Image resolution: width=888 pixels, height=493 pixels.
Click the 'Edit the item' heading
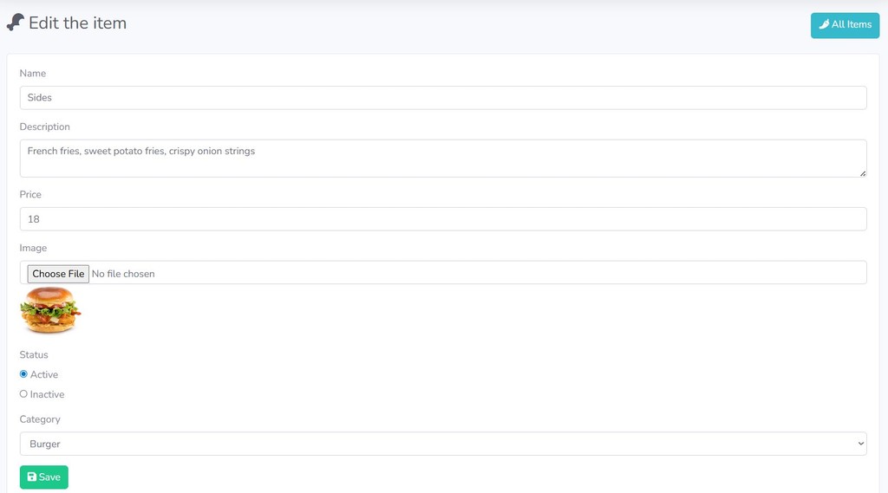coord(77,23)
